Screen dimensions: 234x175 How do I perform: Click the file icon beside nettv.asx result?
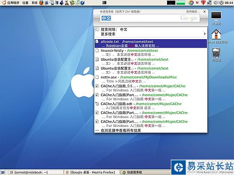[97, 77]
